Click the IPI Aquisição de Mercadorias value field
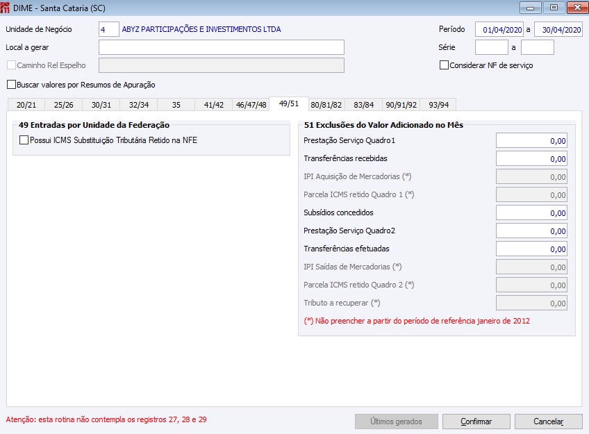 coord(531,176)
